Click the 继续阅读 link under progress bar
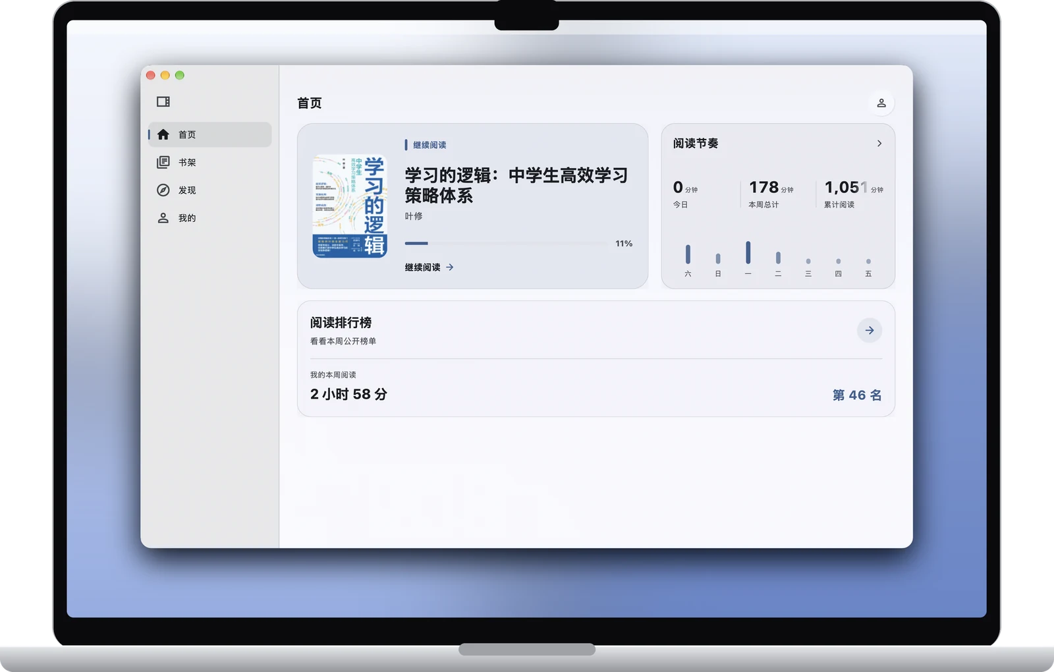 coord(429,267)
